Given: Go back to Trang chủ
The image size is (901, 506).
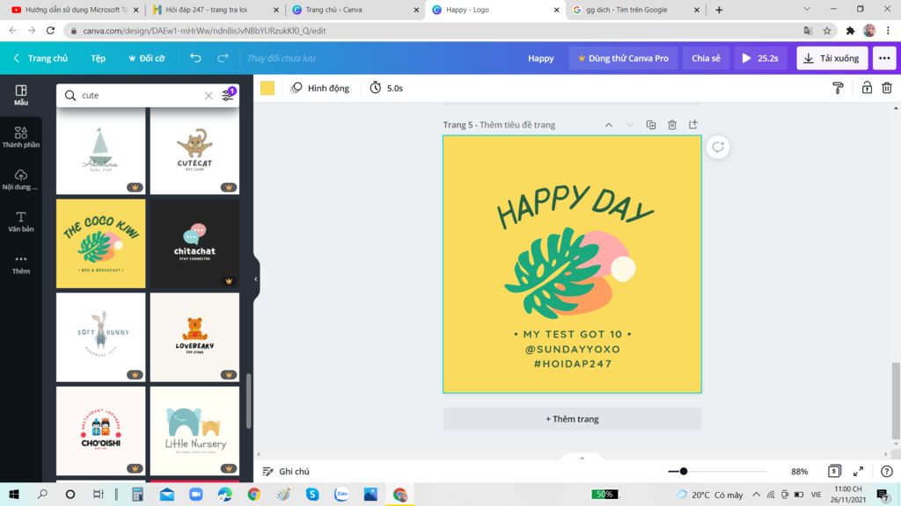Looking at the screenshot, I should click(x=40, y=58).
